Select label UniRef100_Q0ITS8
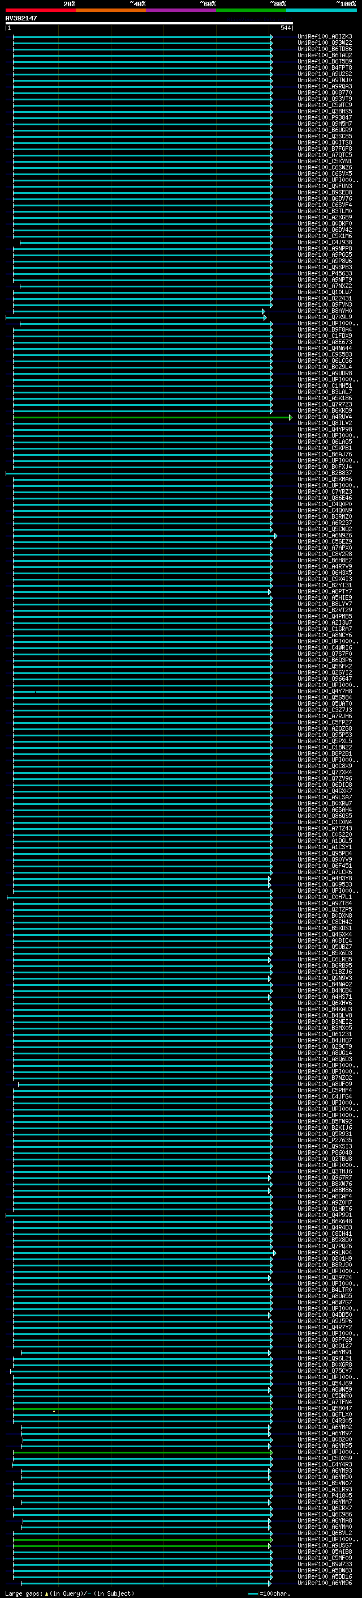 pos(325,142)
